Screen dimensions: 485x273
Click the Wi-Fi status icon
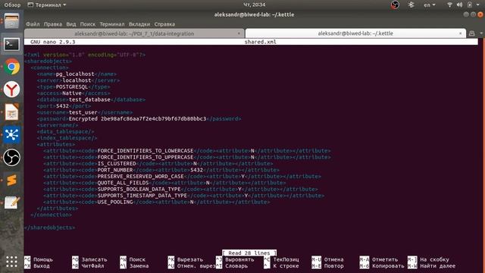click(449, 5)
